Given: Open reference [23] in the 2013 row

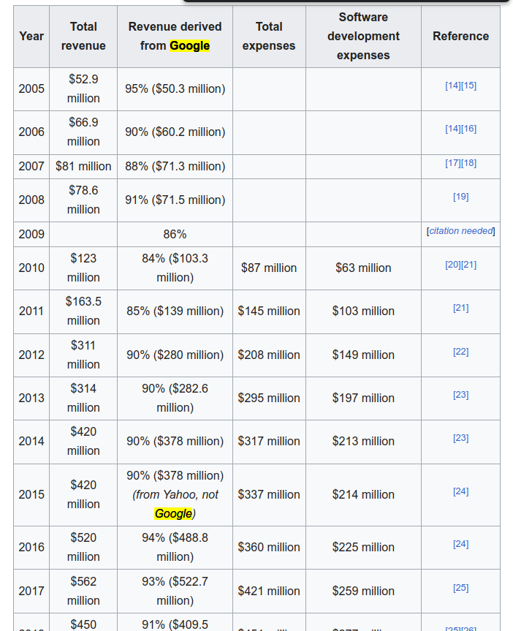Looking at the screenshot, I should [x=460, y=395].
